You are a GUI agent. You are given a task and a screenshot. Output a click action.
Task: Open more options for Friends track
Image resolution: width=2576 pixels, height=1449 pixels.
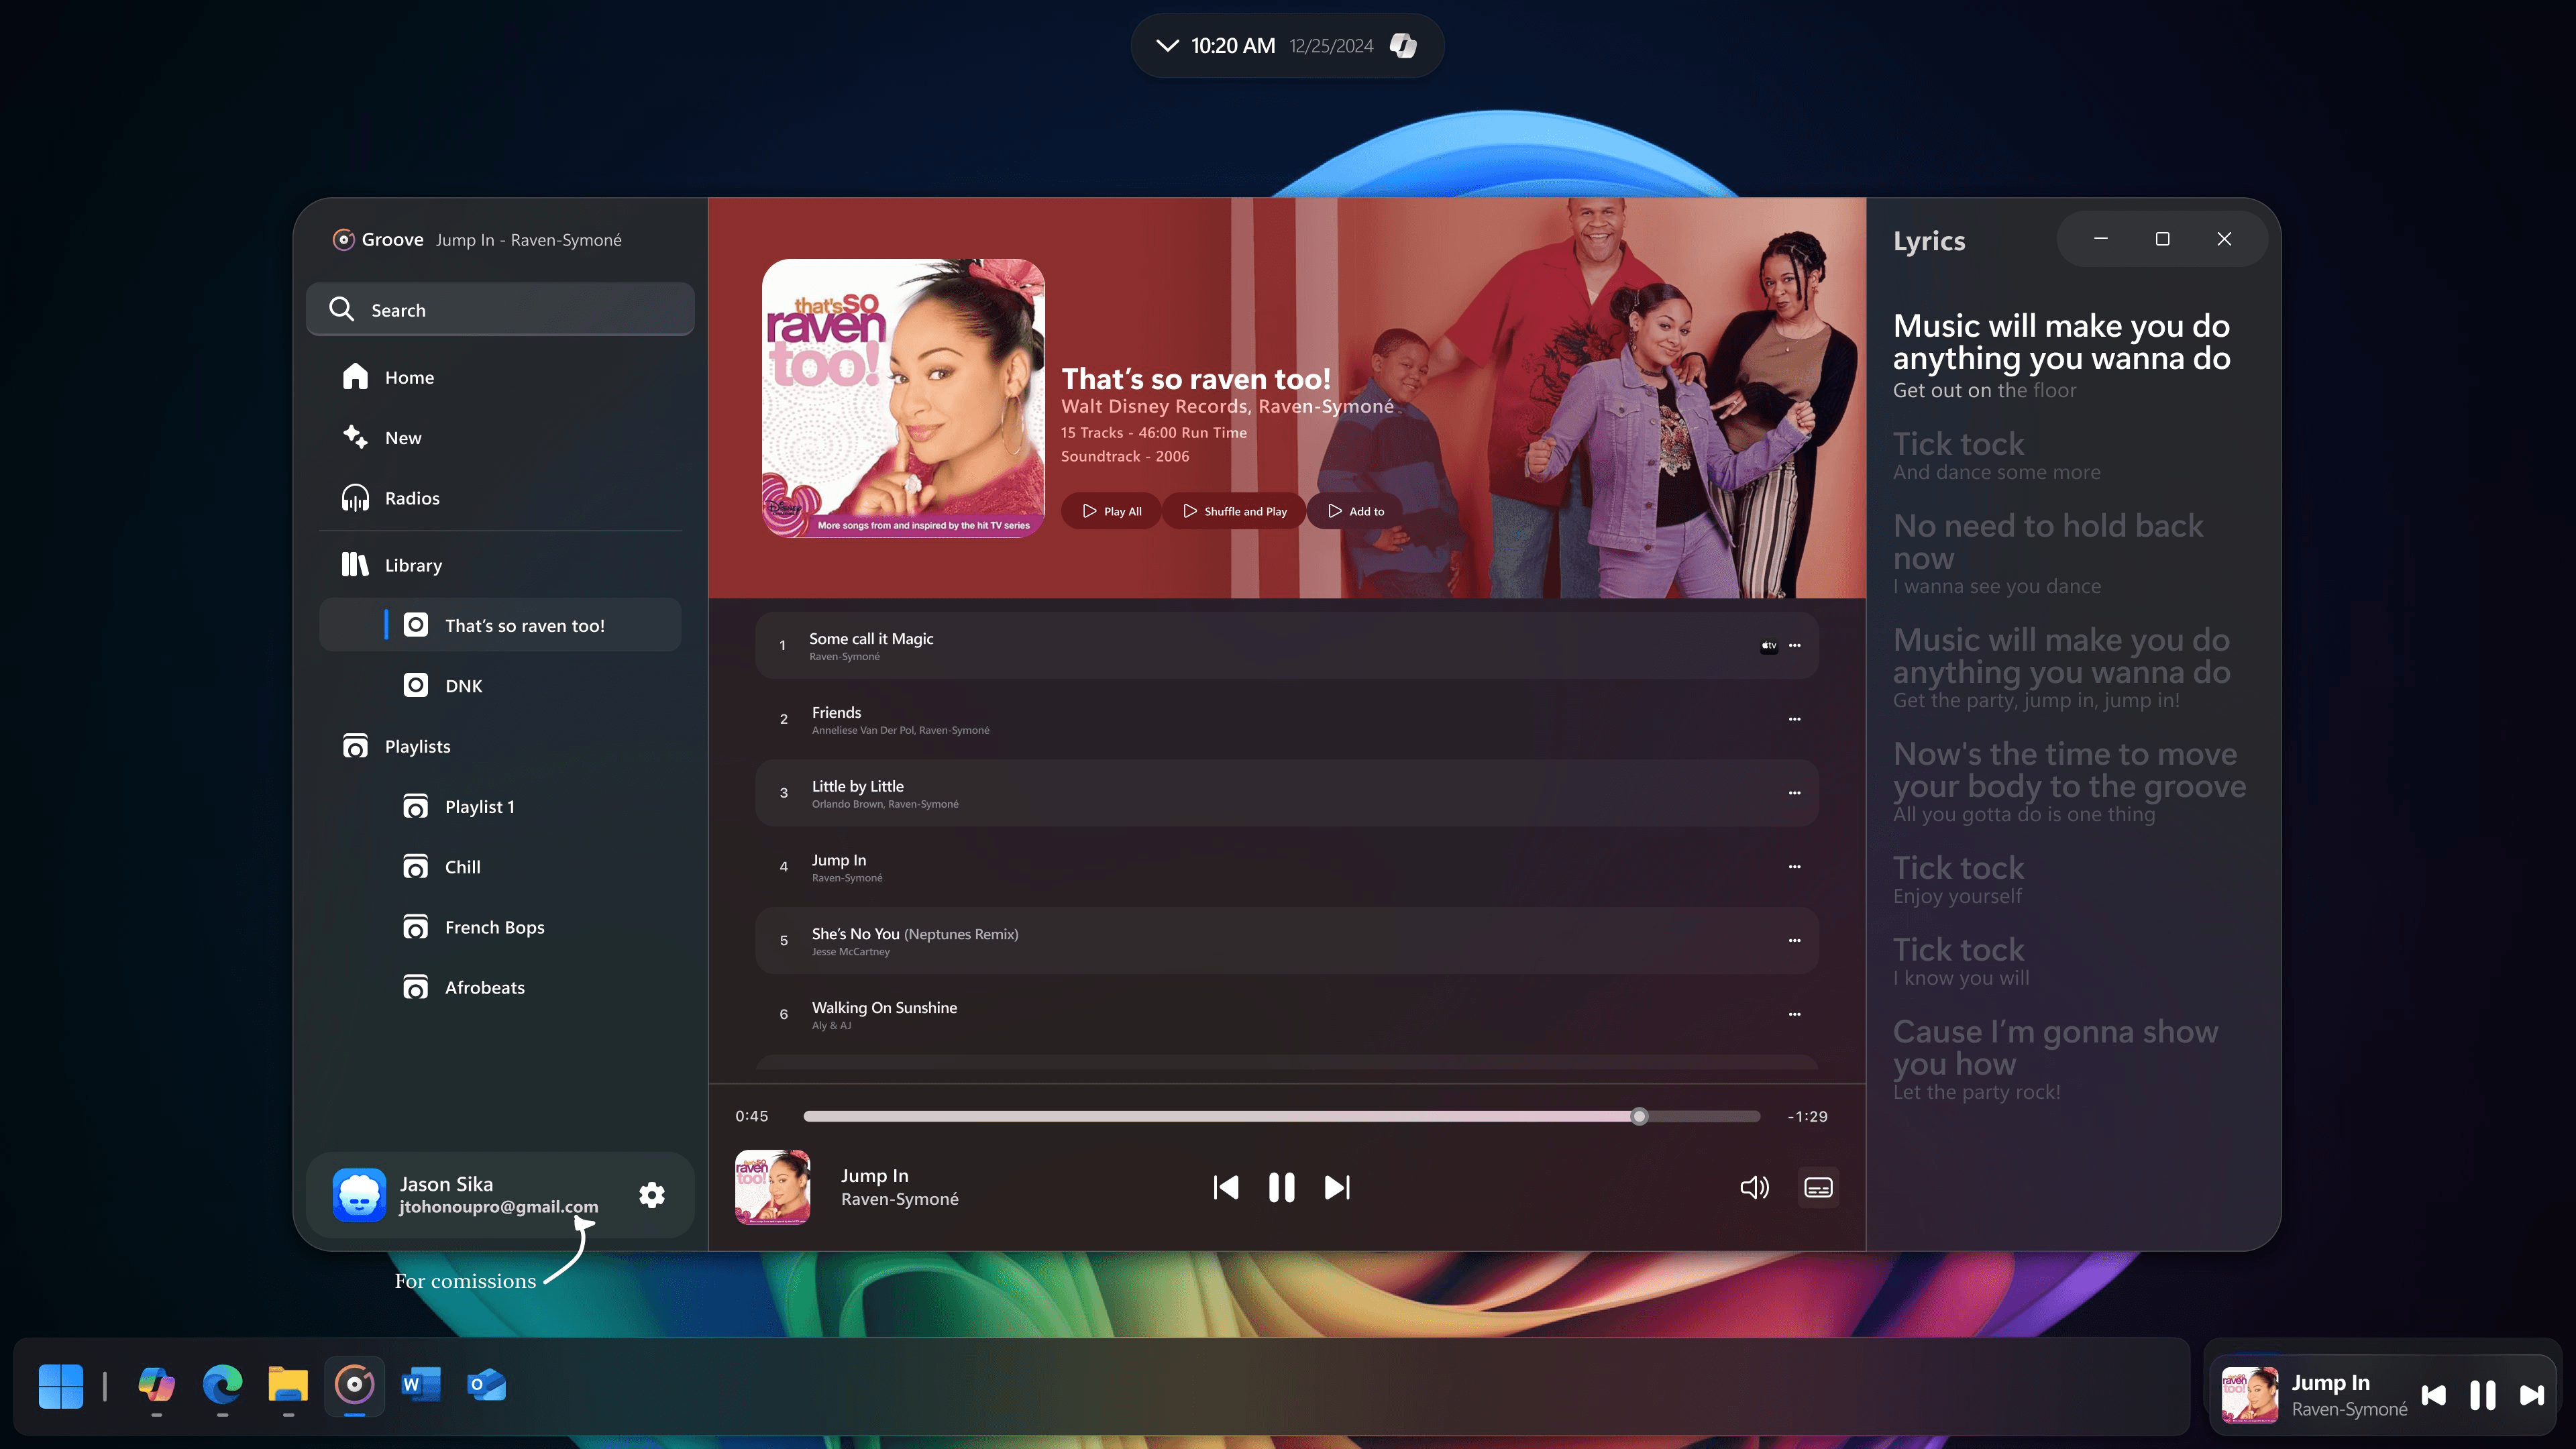point(1795,719)
